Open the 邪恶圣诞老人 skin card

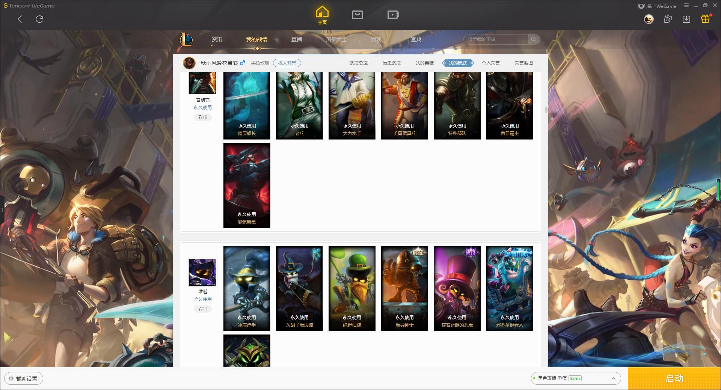click(x=510, y=288)
